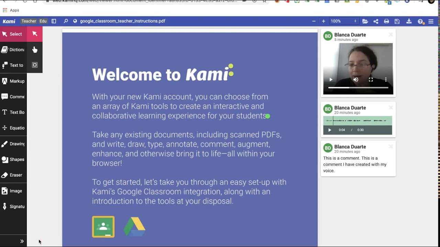Click the Kami logo
The width and height of the screenshot is (440, 247).
(9, 21)
